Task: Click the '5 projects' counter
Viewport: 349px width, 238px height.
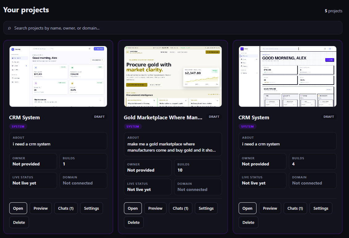Action: (x=333, y=11)
